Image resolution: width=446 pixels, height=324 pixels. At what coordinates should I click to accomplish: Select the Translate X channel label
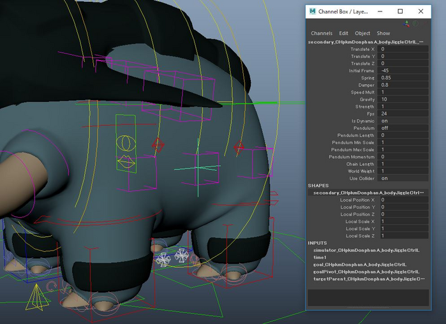click(x=362, y=49)
